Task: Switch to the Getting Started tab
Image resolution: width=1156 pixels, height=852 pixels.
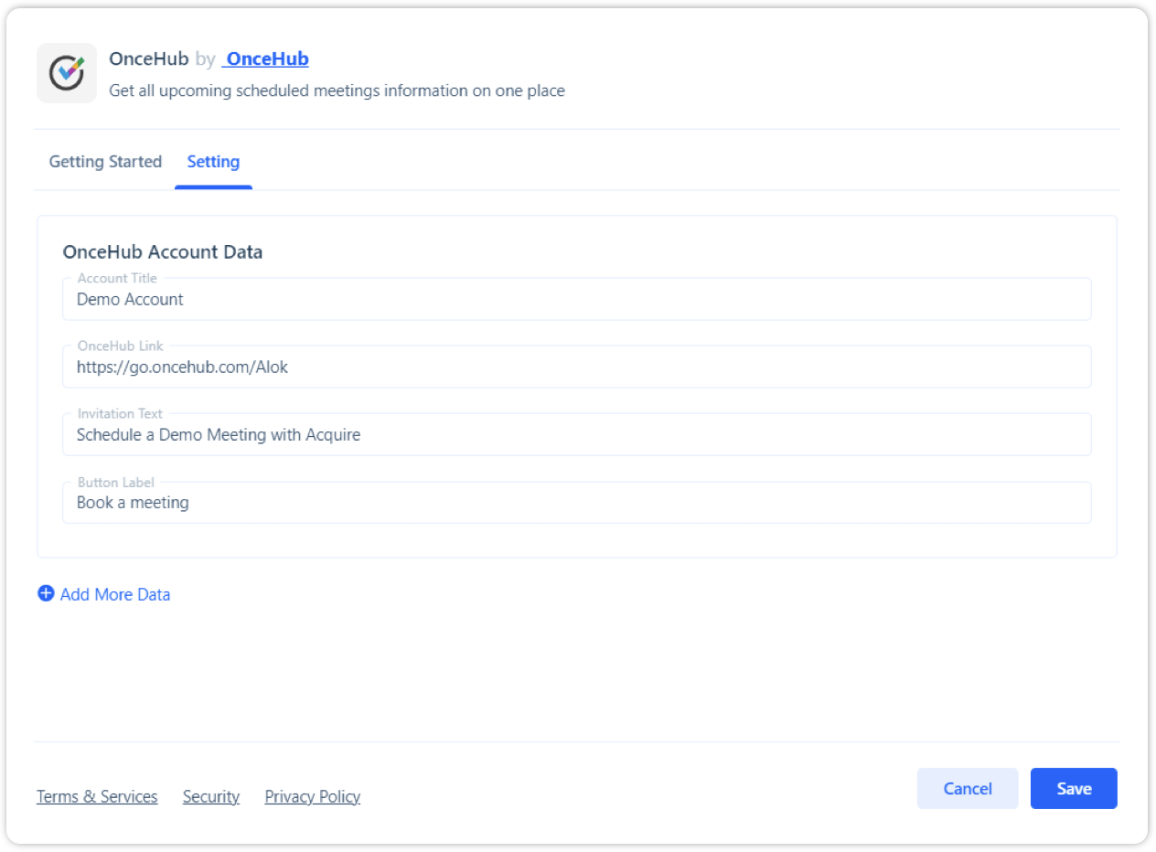Action: 105,162
